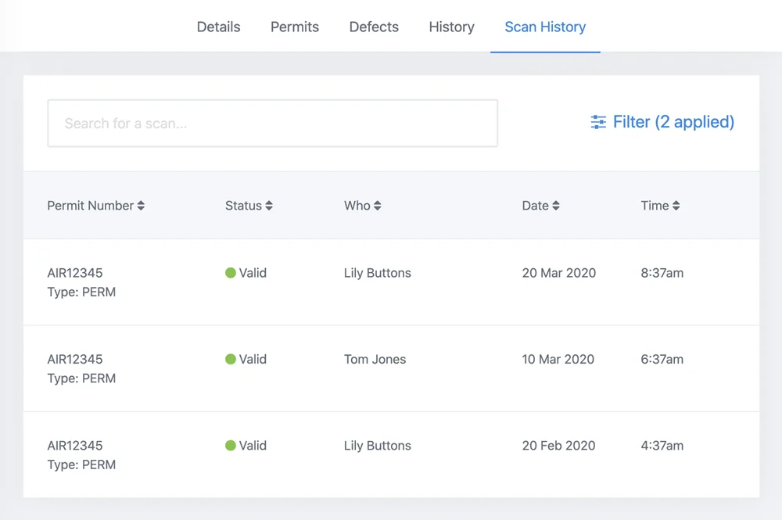Image resolution: width=782 pixels, height=520 pixels.
Task: Switch to the Details tab
Action: coord(218,27)
